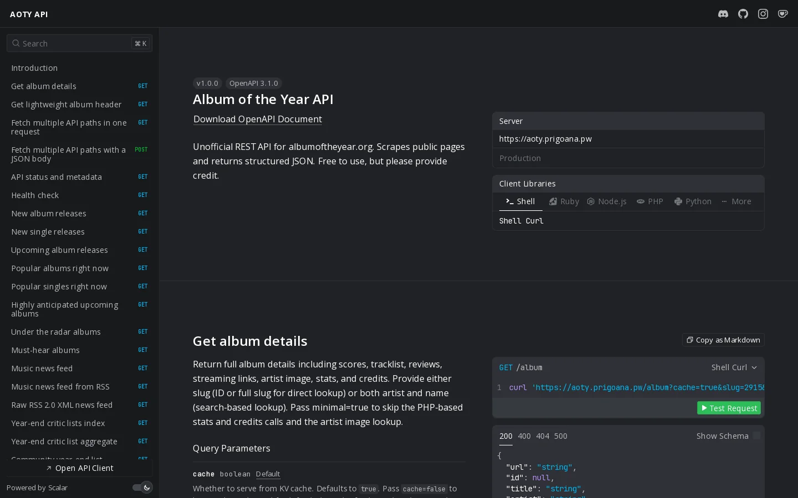Open Under the radar albums entry
This screenshot has width=798, height=498.
[79, 332]
